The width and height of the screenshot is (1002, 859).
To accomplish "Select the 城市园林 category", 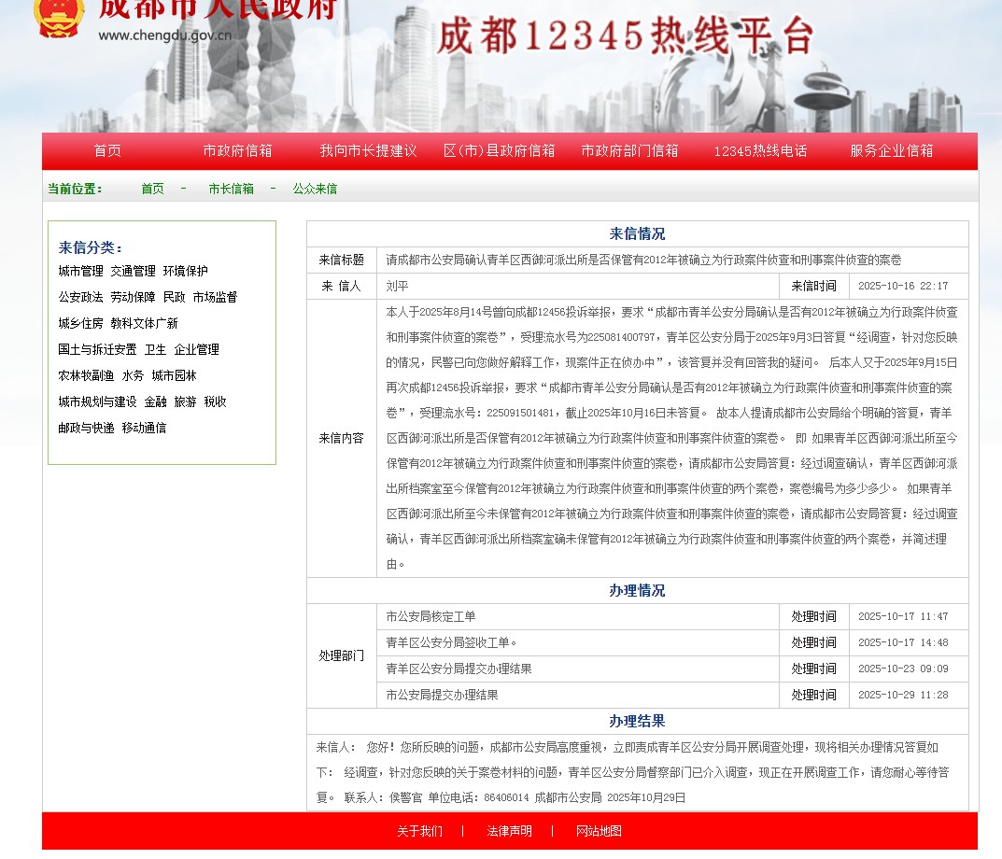I will pyautogui.click(x=174, y=375).
